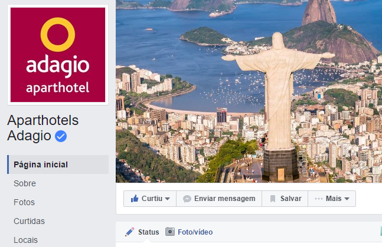Select Locais in the sidebar
The height and width of the screenshot is (247, 382).
point(25,240)
